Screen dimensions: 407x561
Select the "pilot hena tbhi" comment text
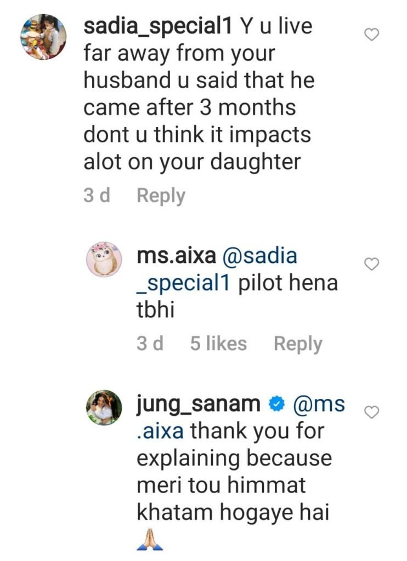(287, 284)
